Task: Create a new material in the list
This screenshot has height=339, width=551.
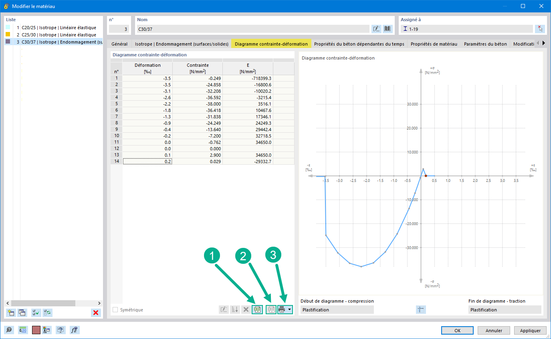Action: pos(11,313)
